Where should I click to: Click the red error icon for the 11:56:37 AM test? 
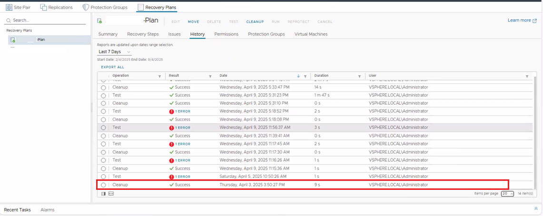pyautogui.click(x=171, y=128)
